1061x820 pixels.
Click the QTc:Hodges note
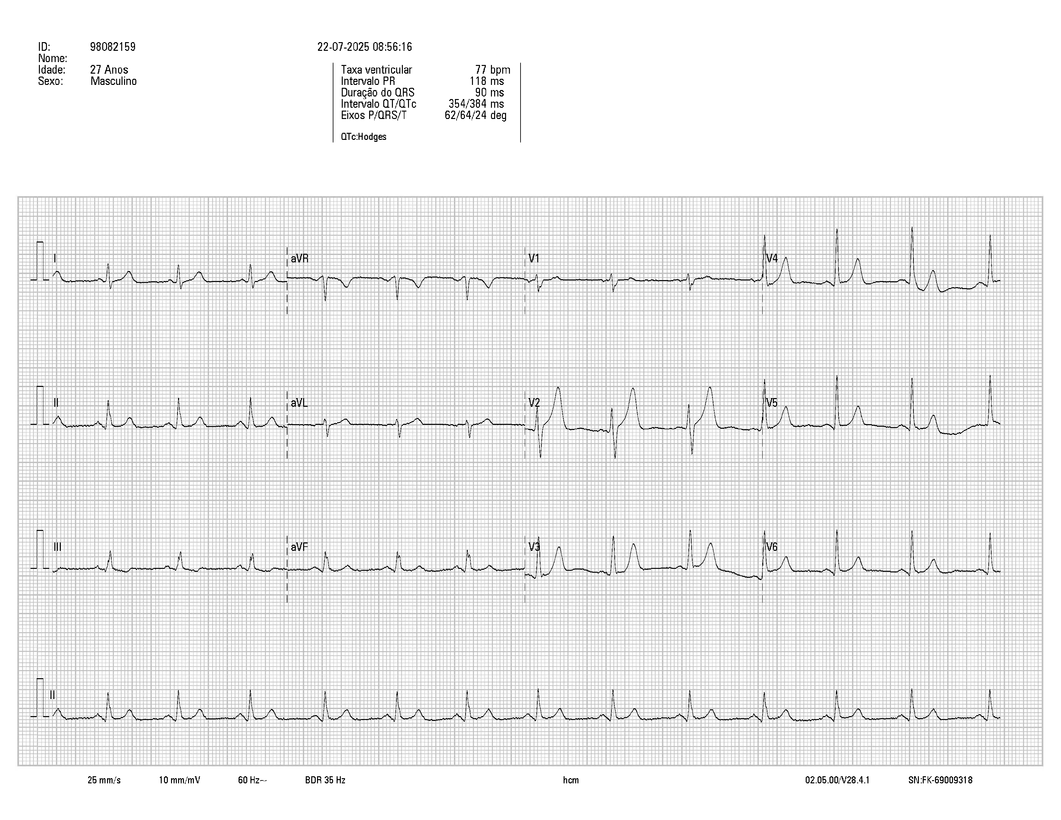[363, 137]
